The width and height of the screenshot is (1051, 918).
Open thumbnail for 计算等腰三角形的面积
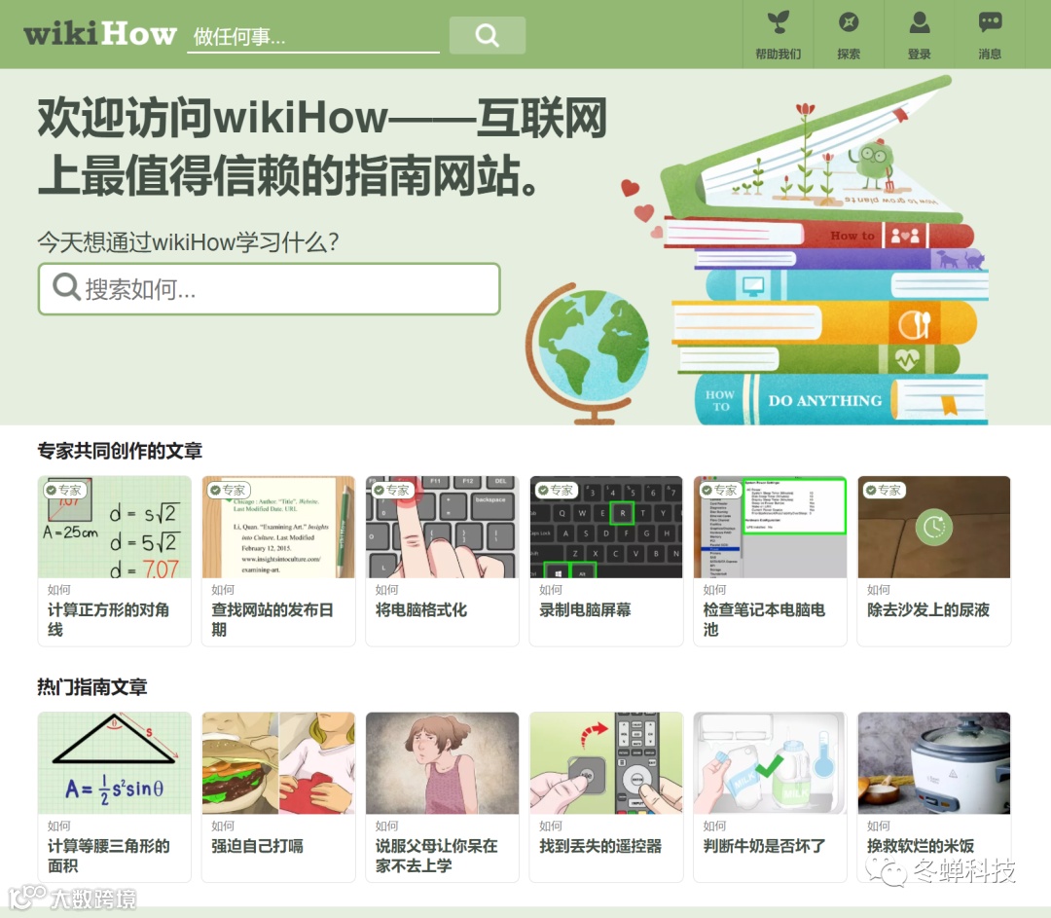coord(115,763)
